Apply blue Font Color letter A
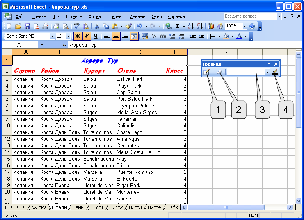Viewport: 304px width, 220px height. (240, 36)
